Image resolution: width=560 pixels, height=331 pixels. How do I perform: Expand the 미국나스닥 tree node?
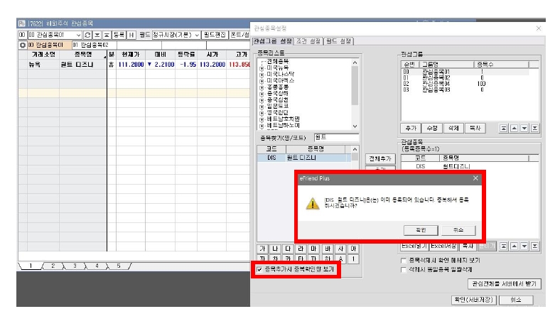pos(262,75)
